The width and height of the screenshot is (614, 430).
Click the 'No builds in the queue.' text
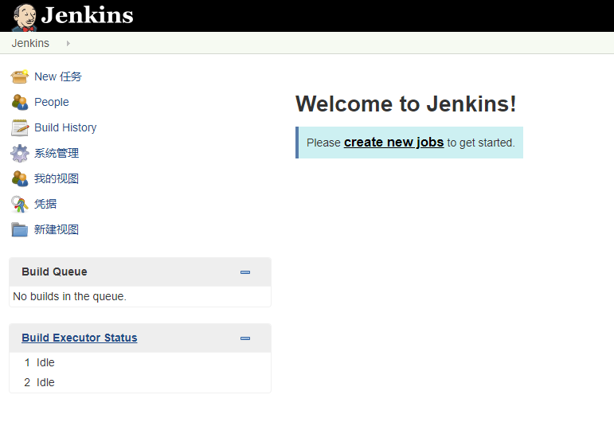coord(70,296)
